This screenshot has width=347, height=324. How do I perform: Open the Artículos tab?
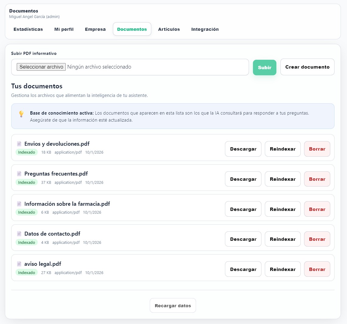pyautogui.click(x=169, y=29)
